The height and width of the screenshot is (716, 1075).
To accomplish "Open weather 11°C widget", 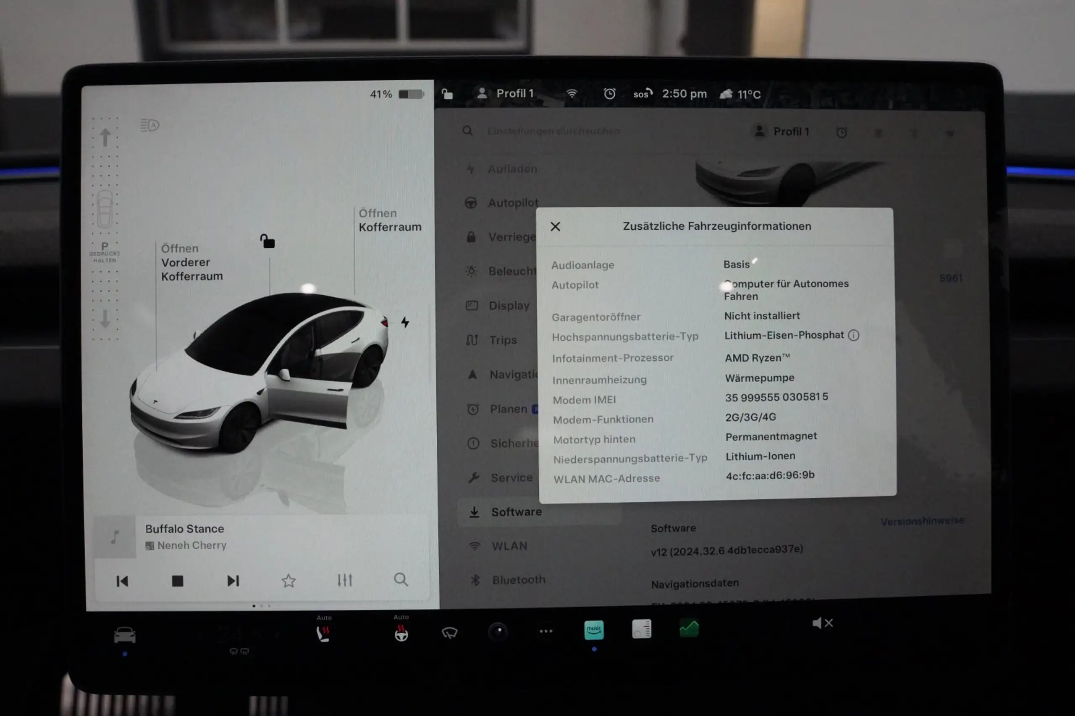I will (x=740, y=94).
